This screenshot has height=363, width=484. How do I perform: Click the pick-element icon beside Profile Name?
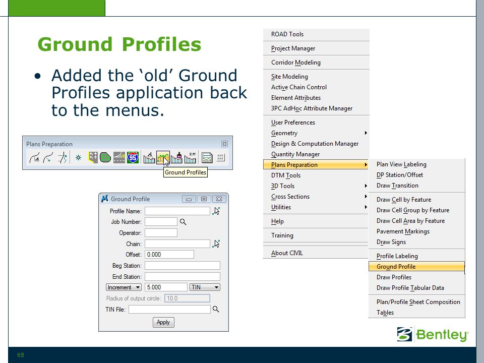pos(216,211)
